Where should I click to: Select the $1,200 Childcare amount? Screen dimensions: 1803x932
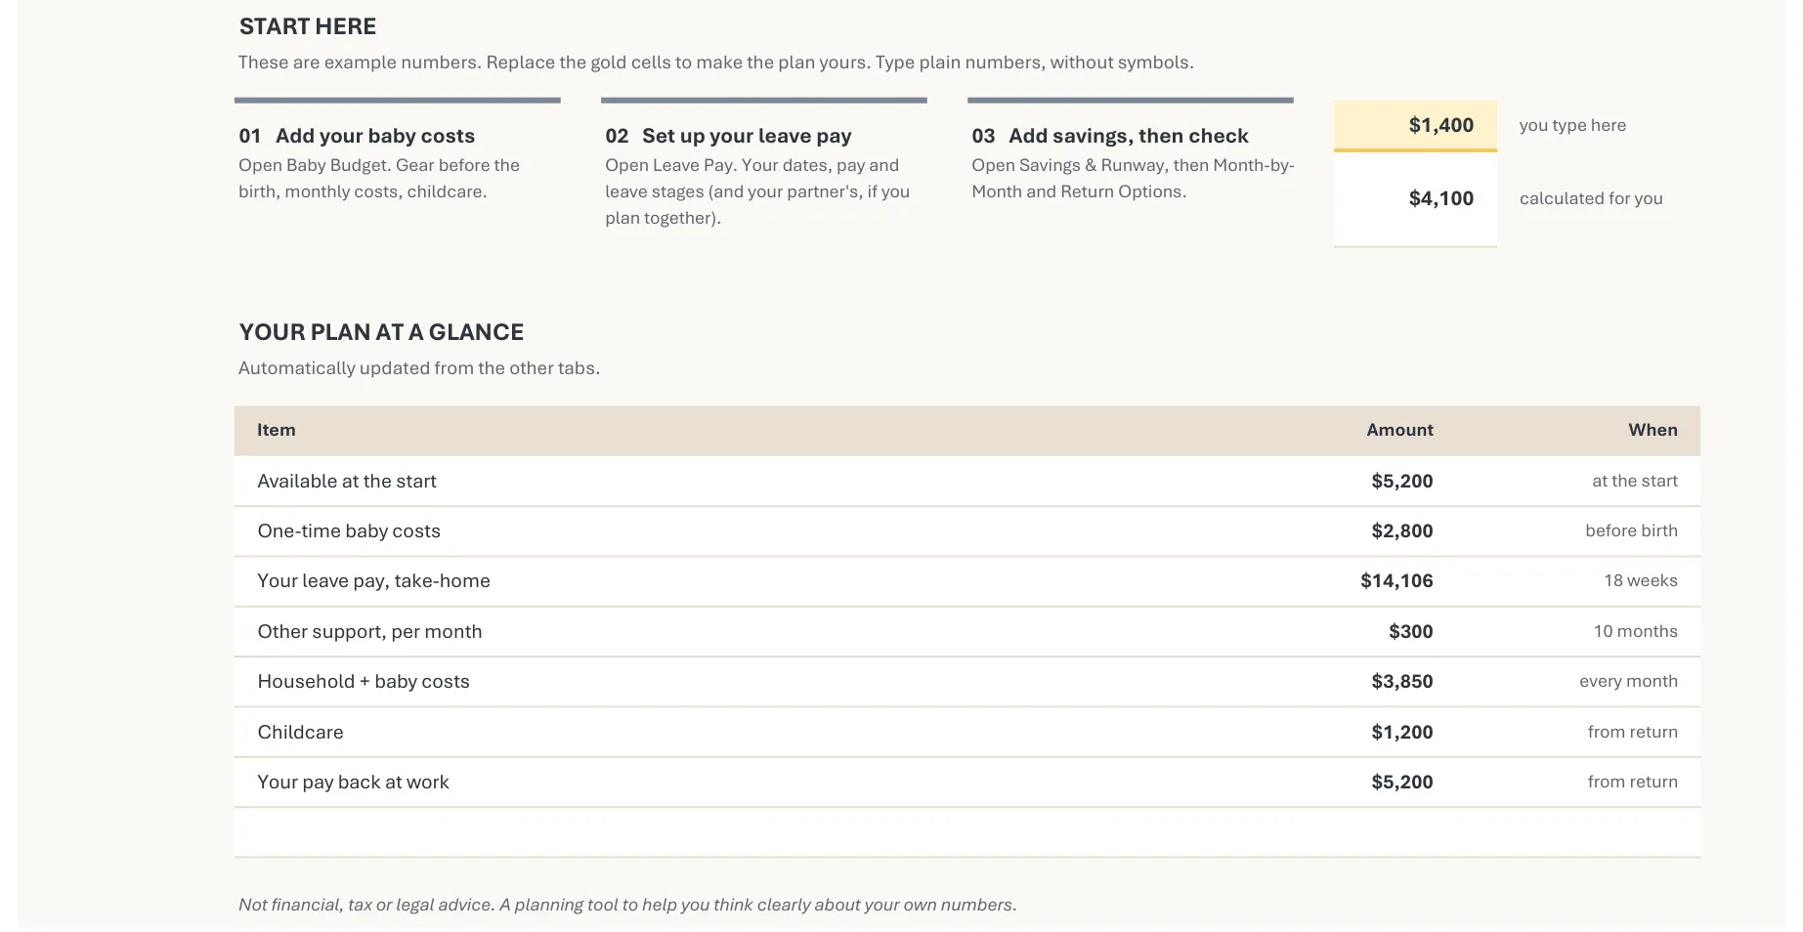coord(1402,732)
